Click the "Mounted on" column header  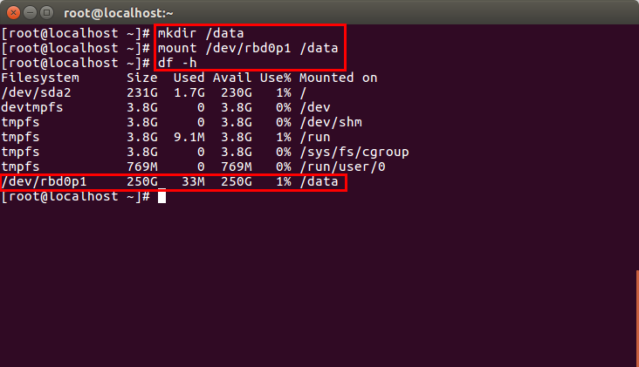point(338,78)
